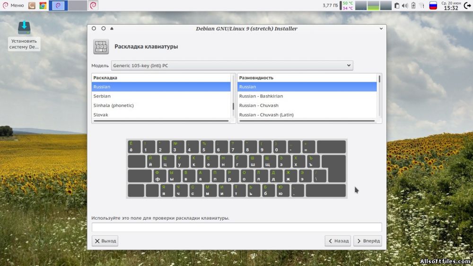Switch keyboard layout with Russian flag icon

tap(433, 5)
